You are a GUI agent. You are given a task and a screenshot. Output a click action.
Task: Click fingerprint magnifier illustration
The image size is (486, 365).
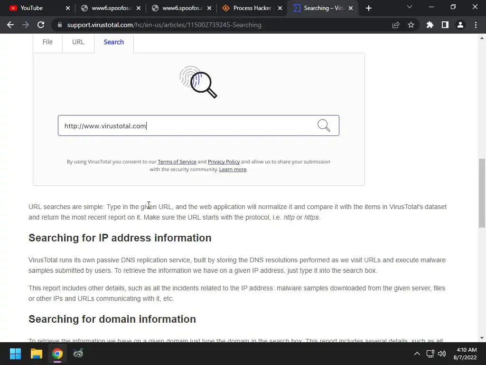[x=198, y=82]
